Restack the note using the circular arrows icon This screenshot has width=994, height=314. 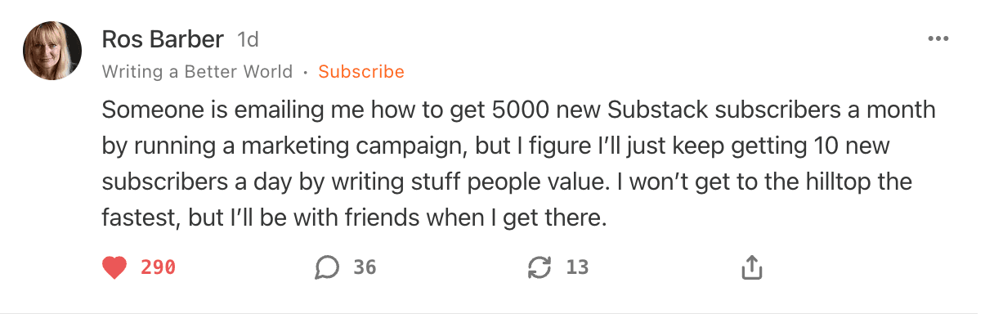[x=540, y=267]
